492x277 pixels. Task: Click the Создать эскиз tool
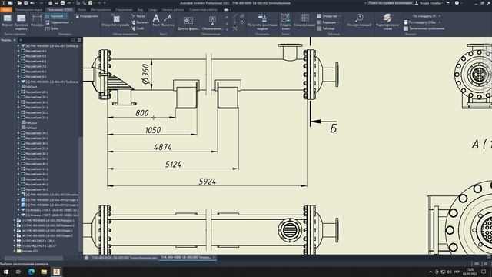click(285, 22)
